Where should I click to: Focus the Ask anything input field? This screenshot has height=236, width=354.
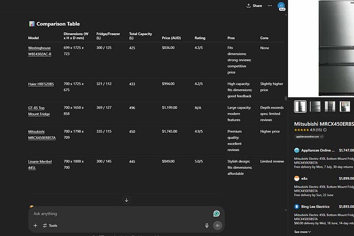point(122,214)
